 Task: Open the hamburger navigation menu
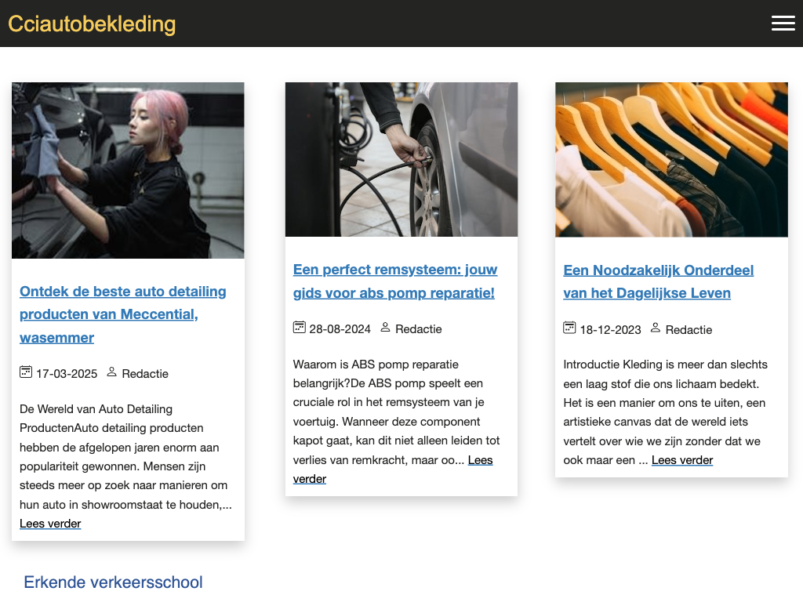coord(783,24)
